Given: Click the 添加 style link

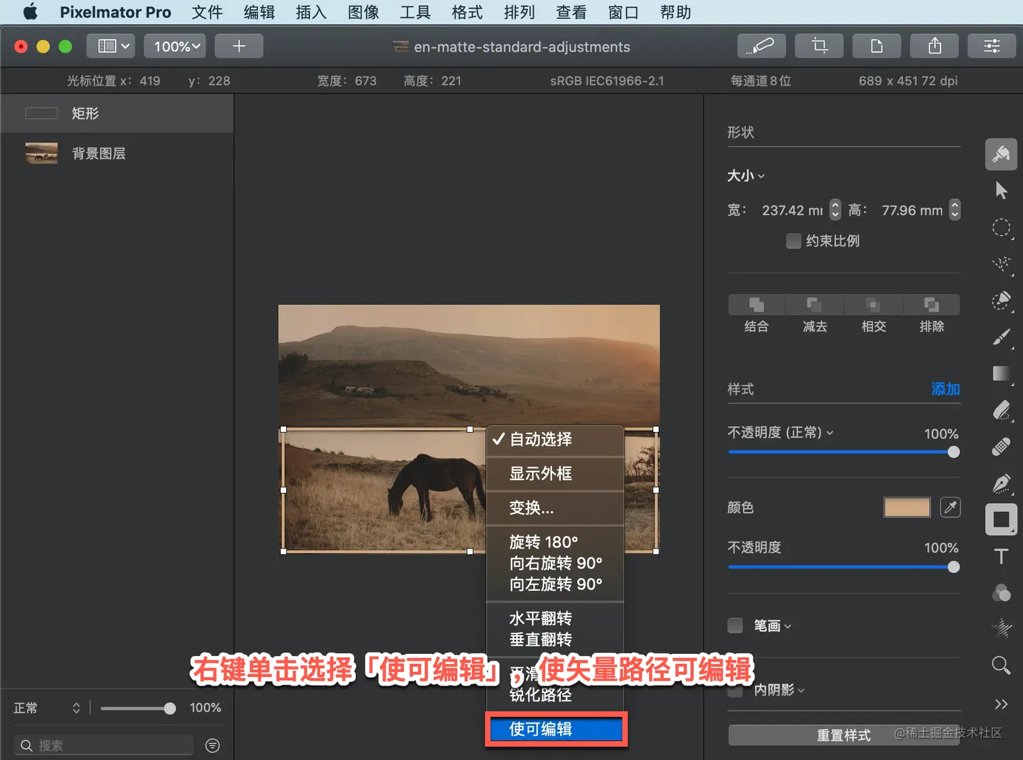Looking at the screenshot, I should 946,389.
